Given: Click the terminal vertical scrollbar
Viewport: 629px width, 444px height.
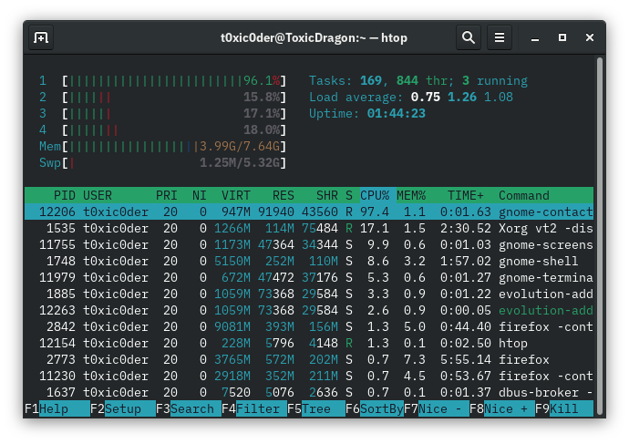Looking at the screenshot, I should pos(599,235).
